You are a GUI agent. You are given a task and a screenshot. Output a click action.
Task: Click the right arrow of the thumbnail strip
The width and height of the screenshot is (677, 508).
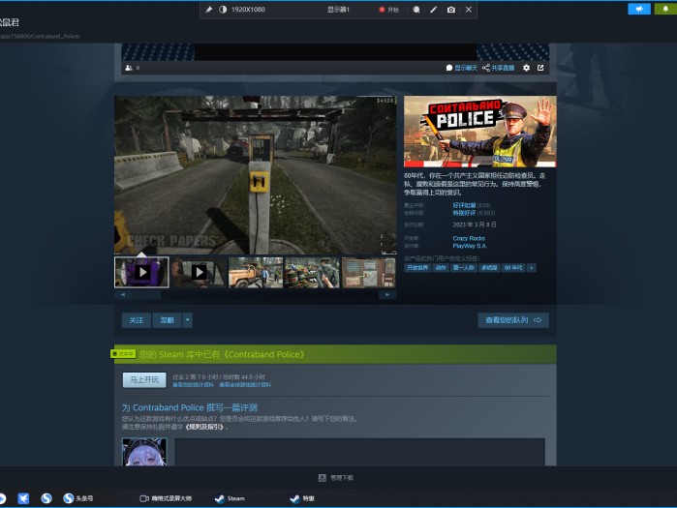[x=387, y=294]
